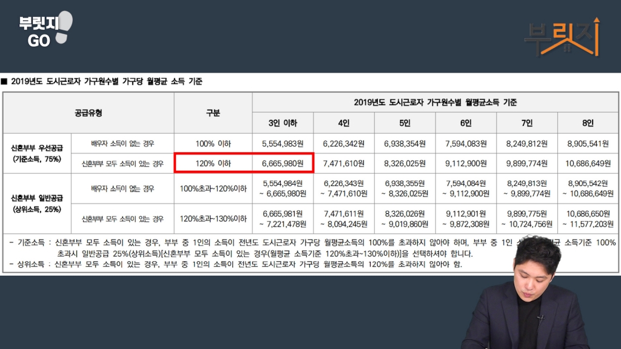Click the '100% 이하' cell

tap(213, 144)
